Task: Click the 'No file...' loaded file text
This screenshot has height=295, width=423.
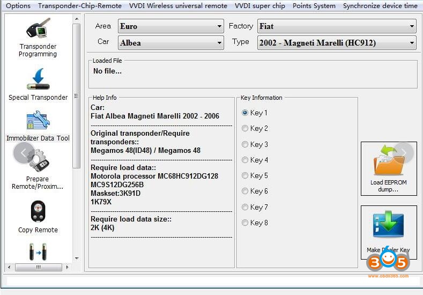Action: pos(107,71)
